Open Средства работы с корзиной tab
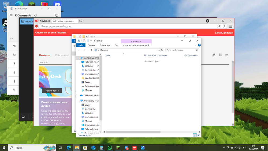268x151 pixels. [136, 45]
